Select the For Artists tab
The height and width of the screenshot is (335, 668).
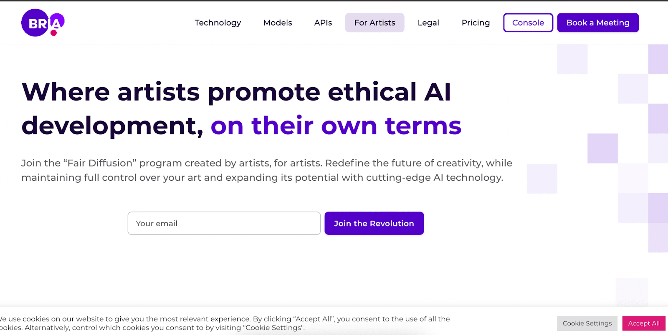tap(374, 23)
